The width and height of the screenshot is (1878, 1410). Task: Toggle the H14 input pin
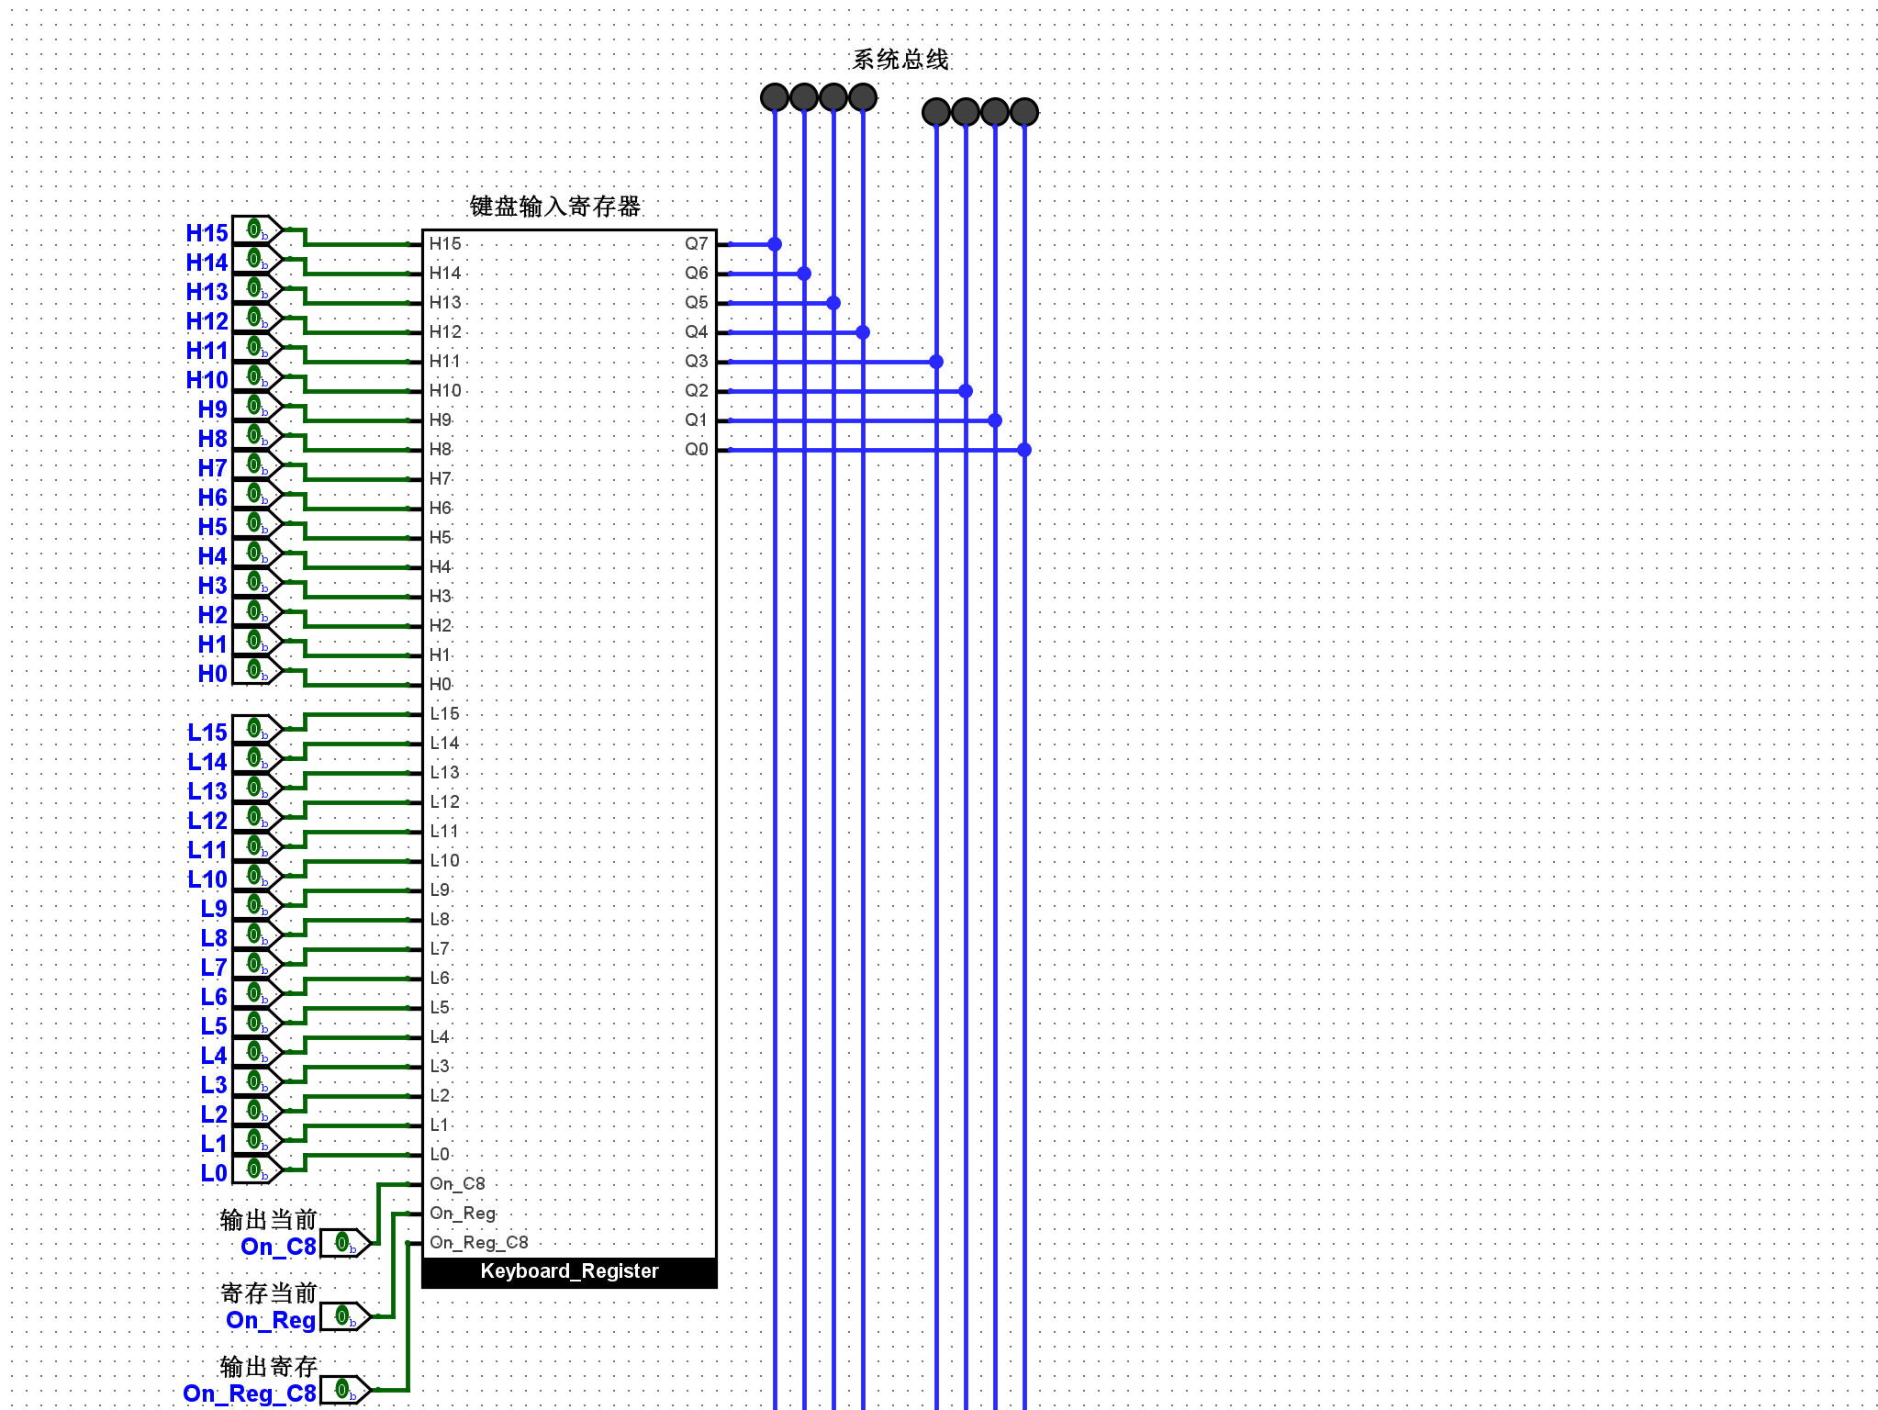[x=257, y=259]
